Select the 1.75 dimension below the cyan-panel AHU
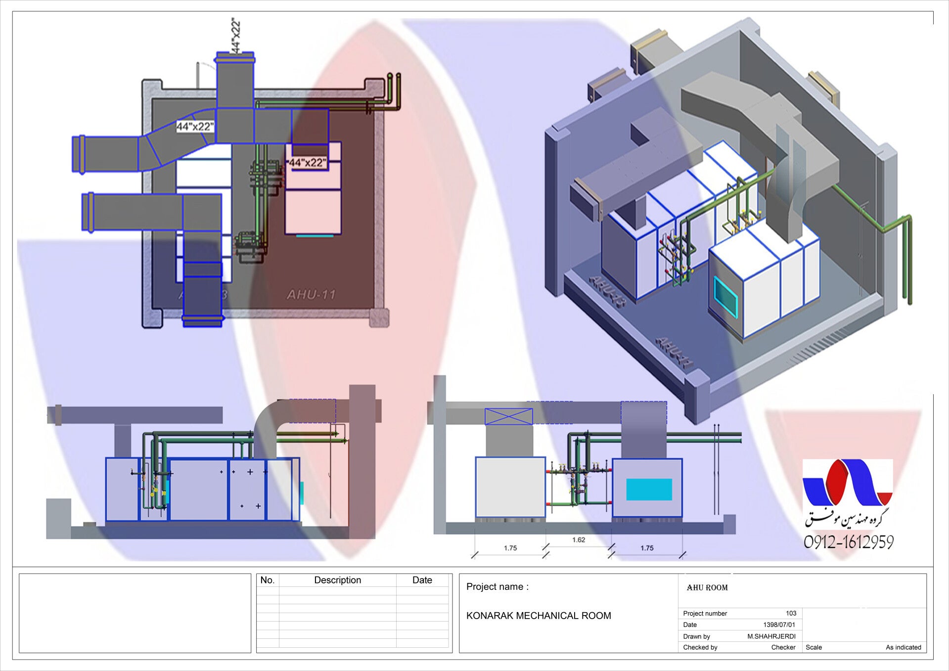 click(647, 548)
